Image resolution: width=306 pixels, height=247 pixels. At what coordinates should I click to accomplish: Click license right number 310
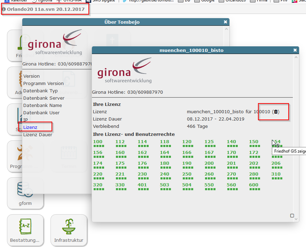tap(276, 174)
